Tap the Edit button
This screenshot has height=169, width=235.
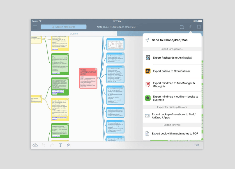click(197, 145)
